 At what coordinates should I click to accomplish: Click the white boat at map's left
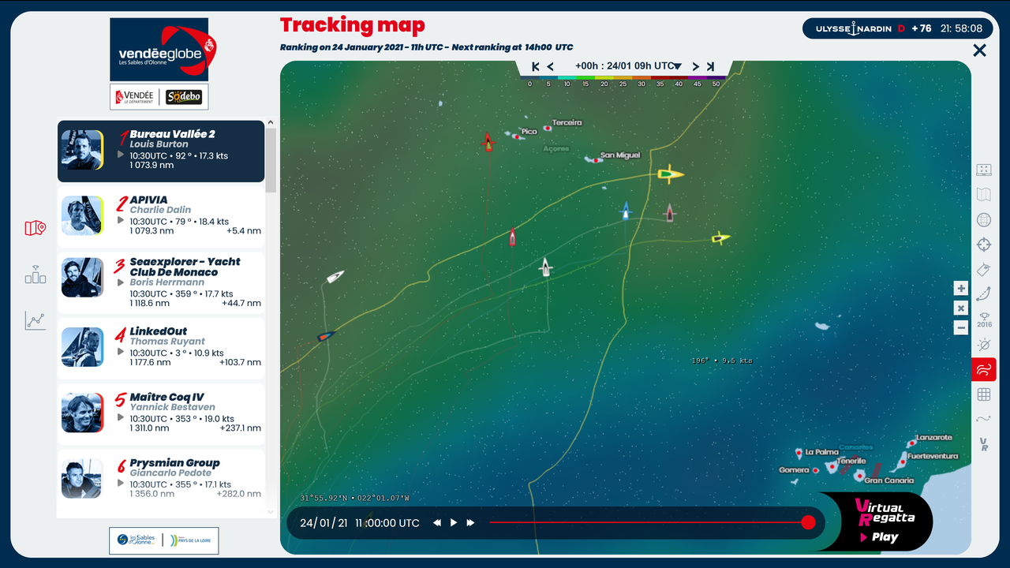click(335, 277)
